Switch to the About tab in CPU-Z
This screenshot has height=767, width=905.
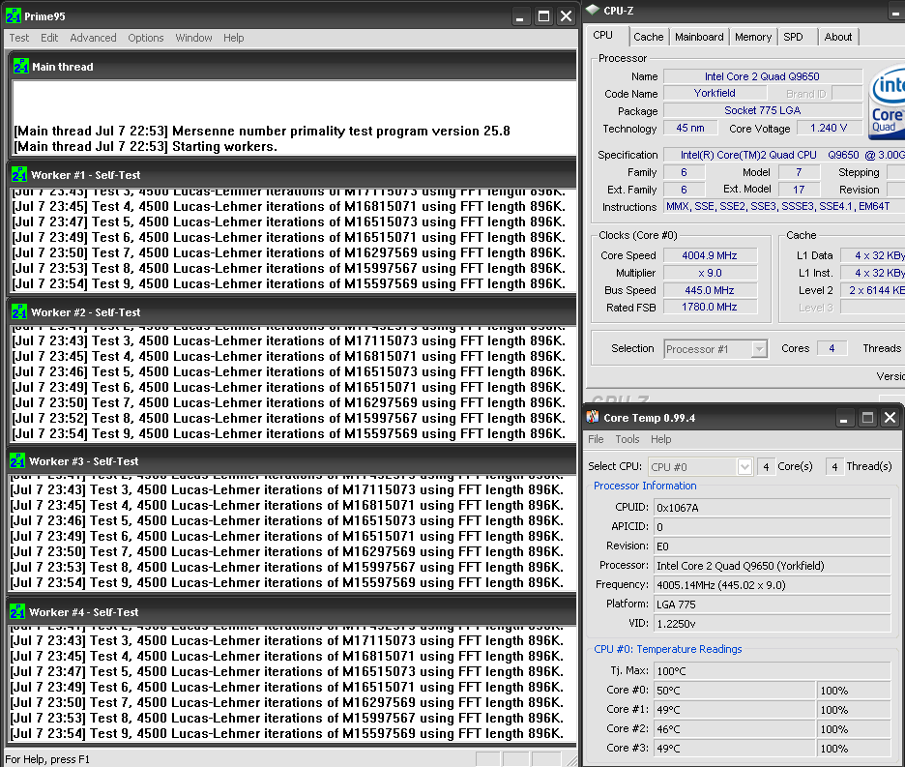838,37
